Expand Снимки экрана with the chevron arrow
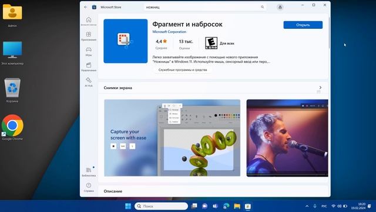This screenshot has width=376, height=212. click(x=320, y=88)
